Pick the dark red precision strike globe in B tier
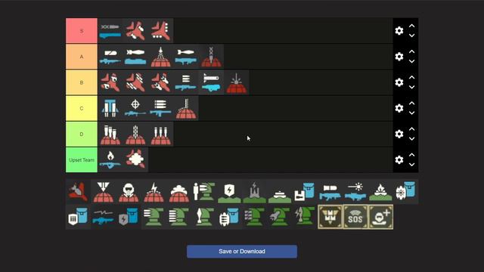The width and height of the screenshot is (484, 272). click(x=237, y=82)
